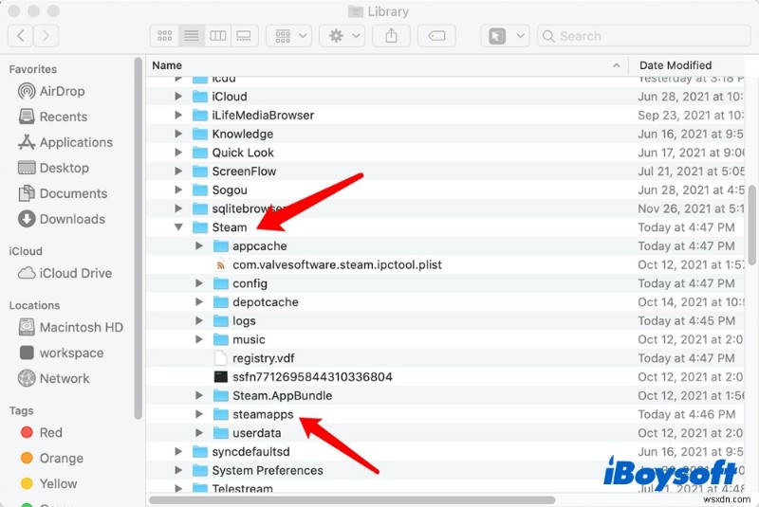Open AirDrop in the sidebar
The image size is (759, 507).
[x=51, y=91]
